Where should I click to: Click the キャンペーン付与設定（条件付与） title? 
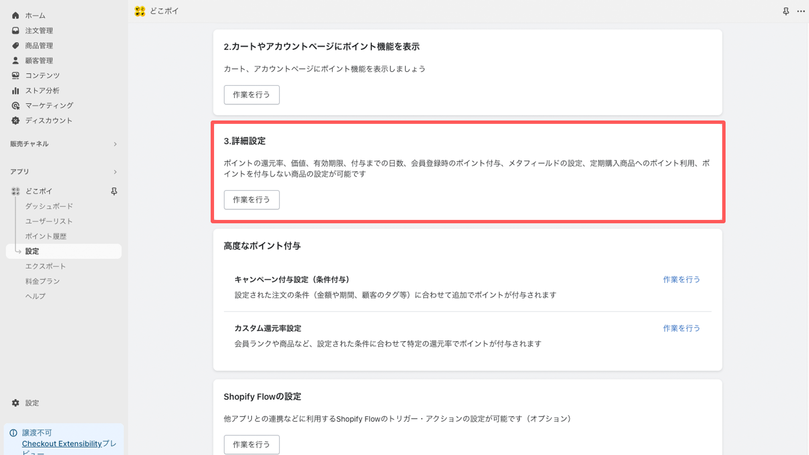coord(292,279)
